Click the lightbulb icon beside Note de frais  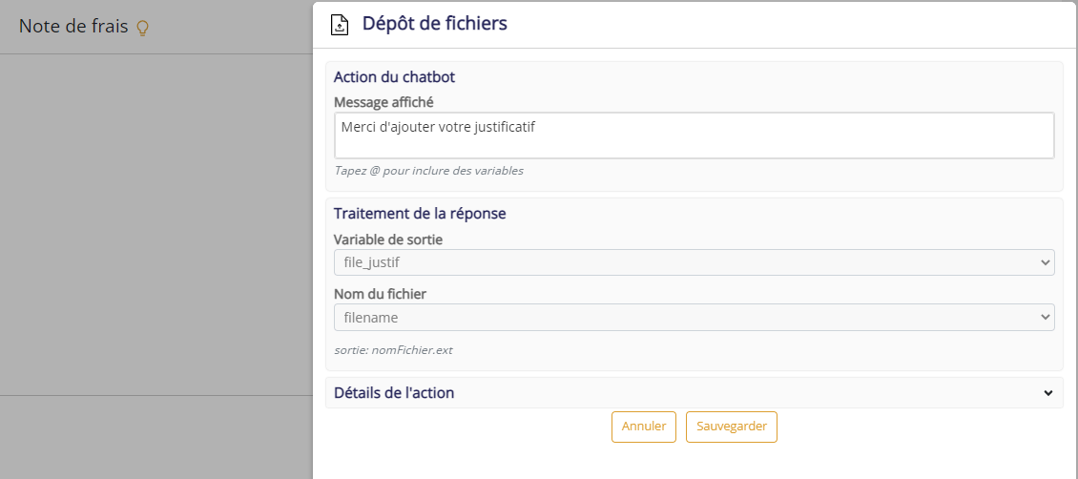coord(142,28)
